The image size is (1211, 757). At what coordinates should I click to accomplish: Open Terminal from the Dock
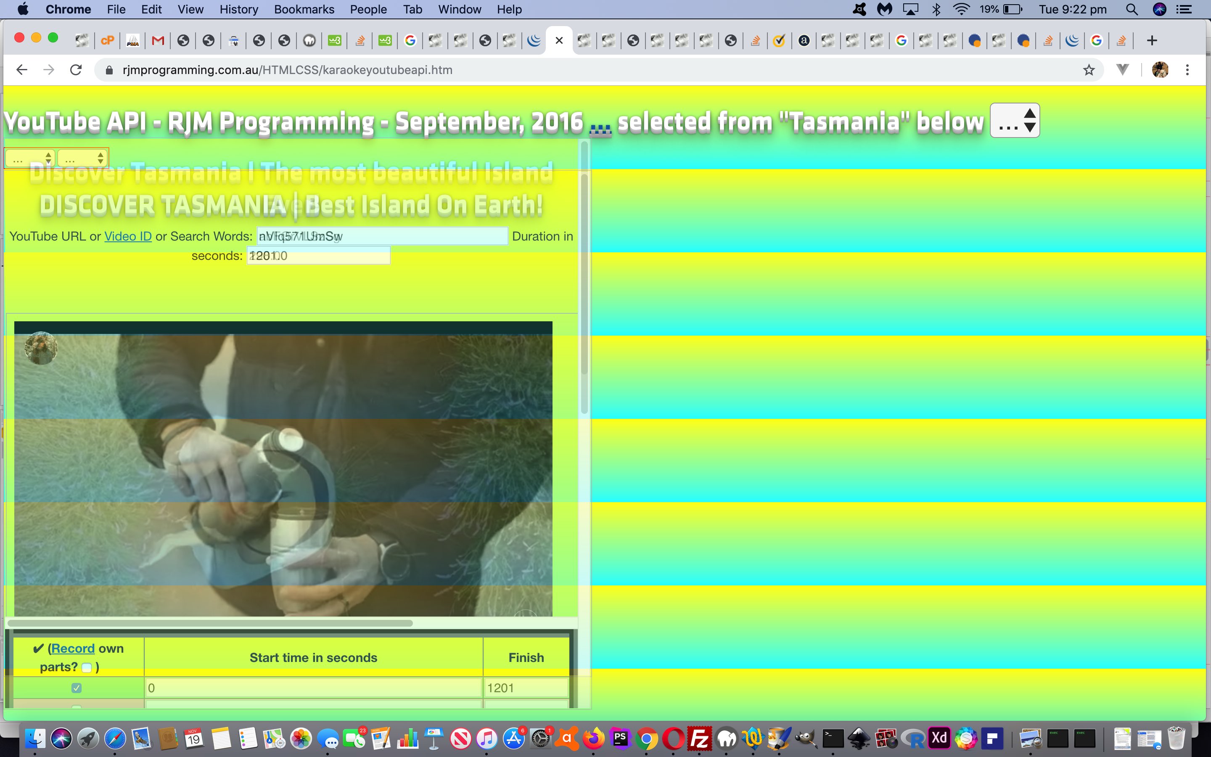tap(833, 739)
